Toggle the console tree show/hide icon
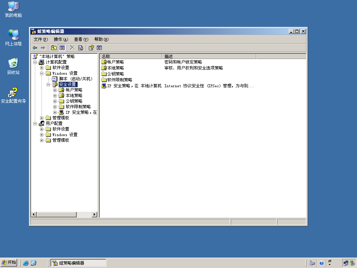Image resolution: width=357 pixels, height=268 pixels. [x=62, y=48]
